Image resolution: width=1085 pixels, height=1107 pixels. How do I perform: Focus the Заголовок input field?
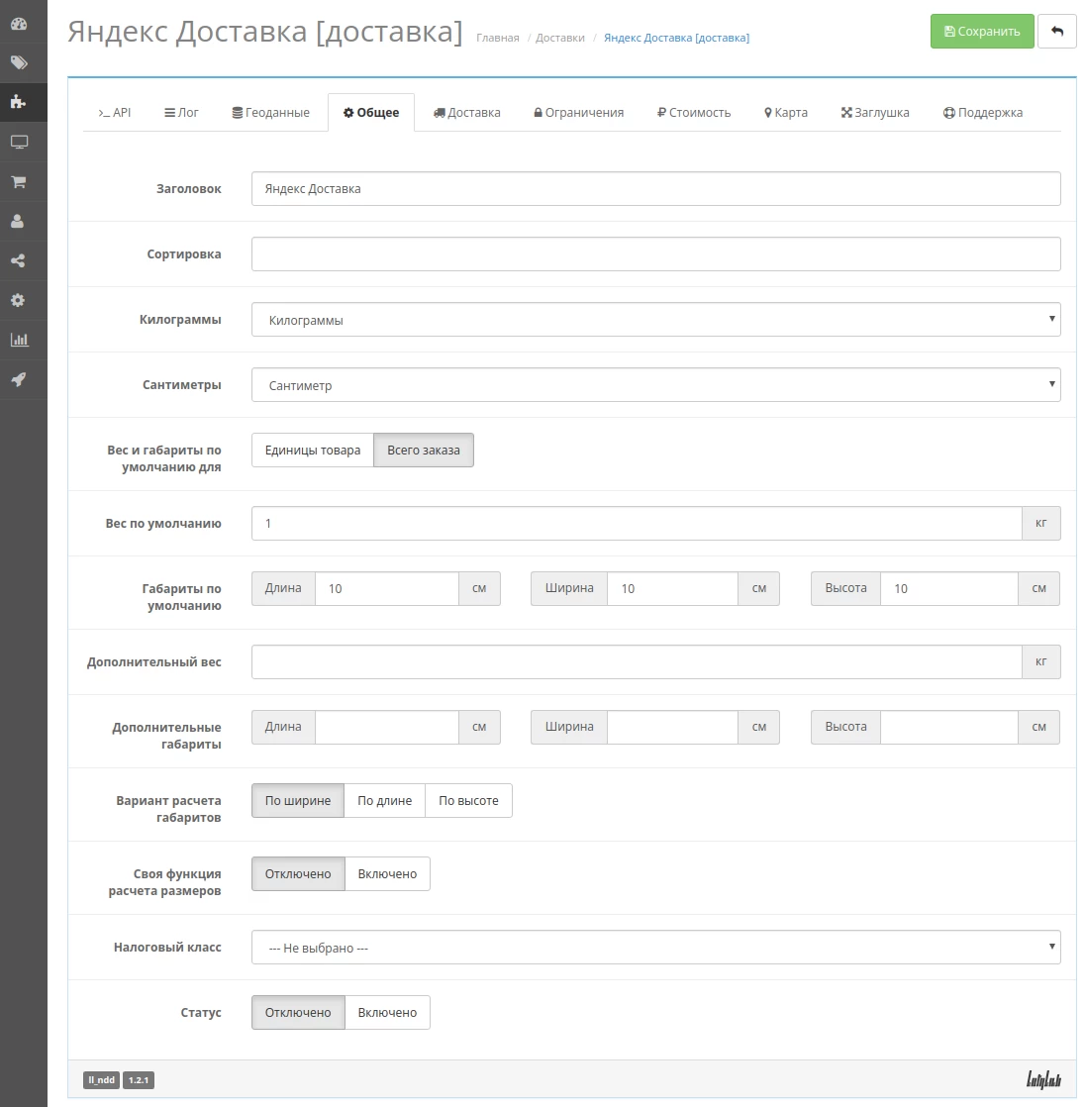click(x=655, y=188)
